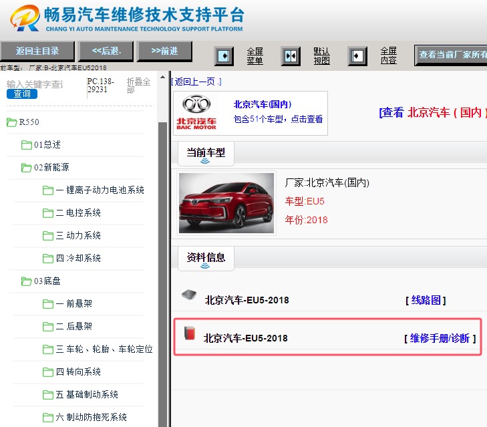Screen dimensions: 487x427
Task: Open the 返回上一页 link
Action: click(196, 82)
